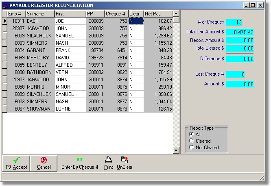Screen dimensions: 271x187
Task: Click surname MORRIS cell
Action: coord(40,87)
